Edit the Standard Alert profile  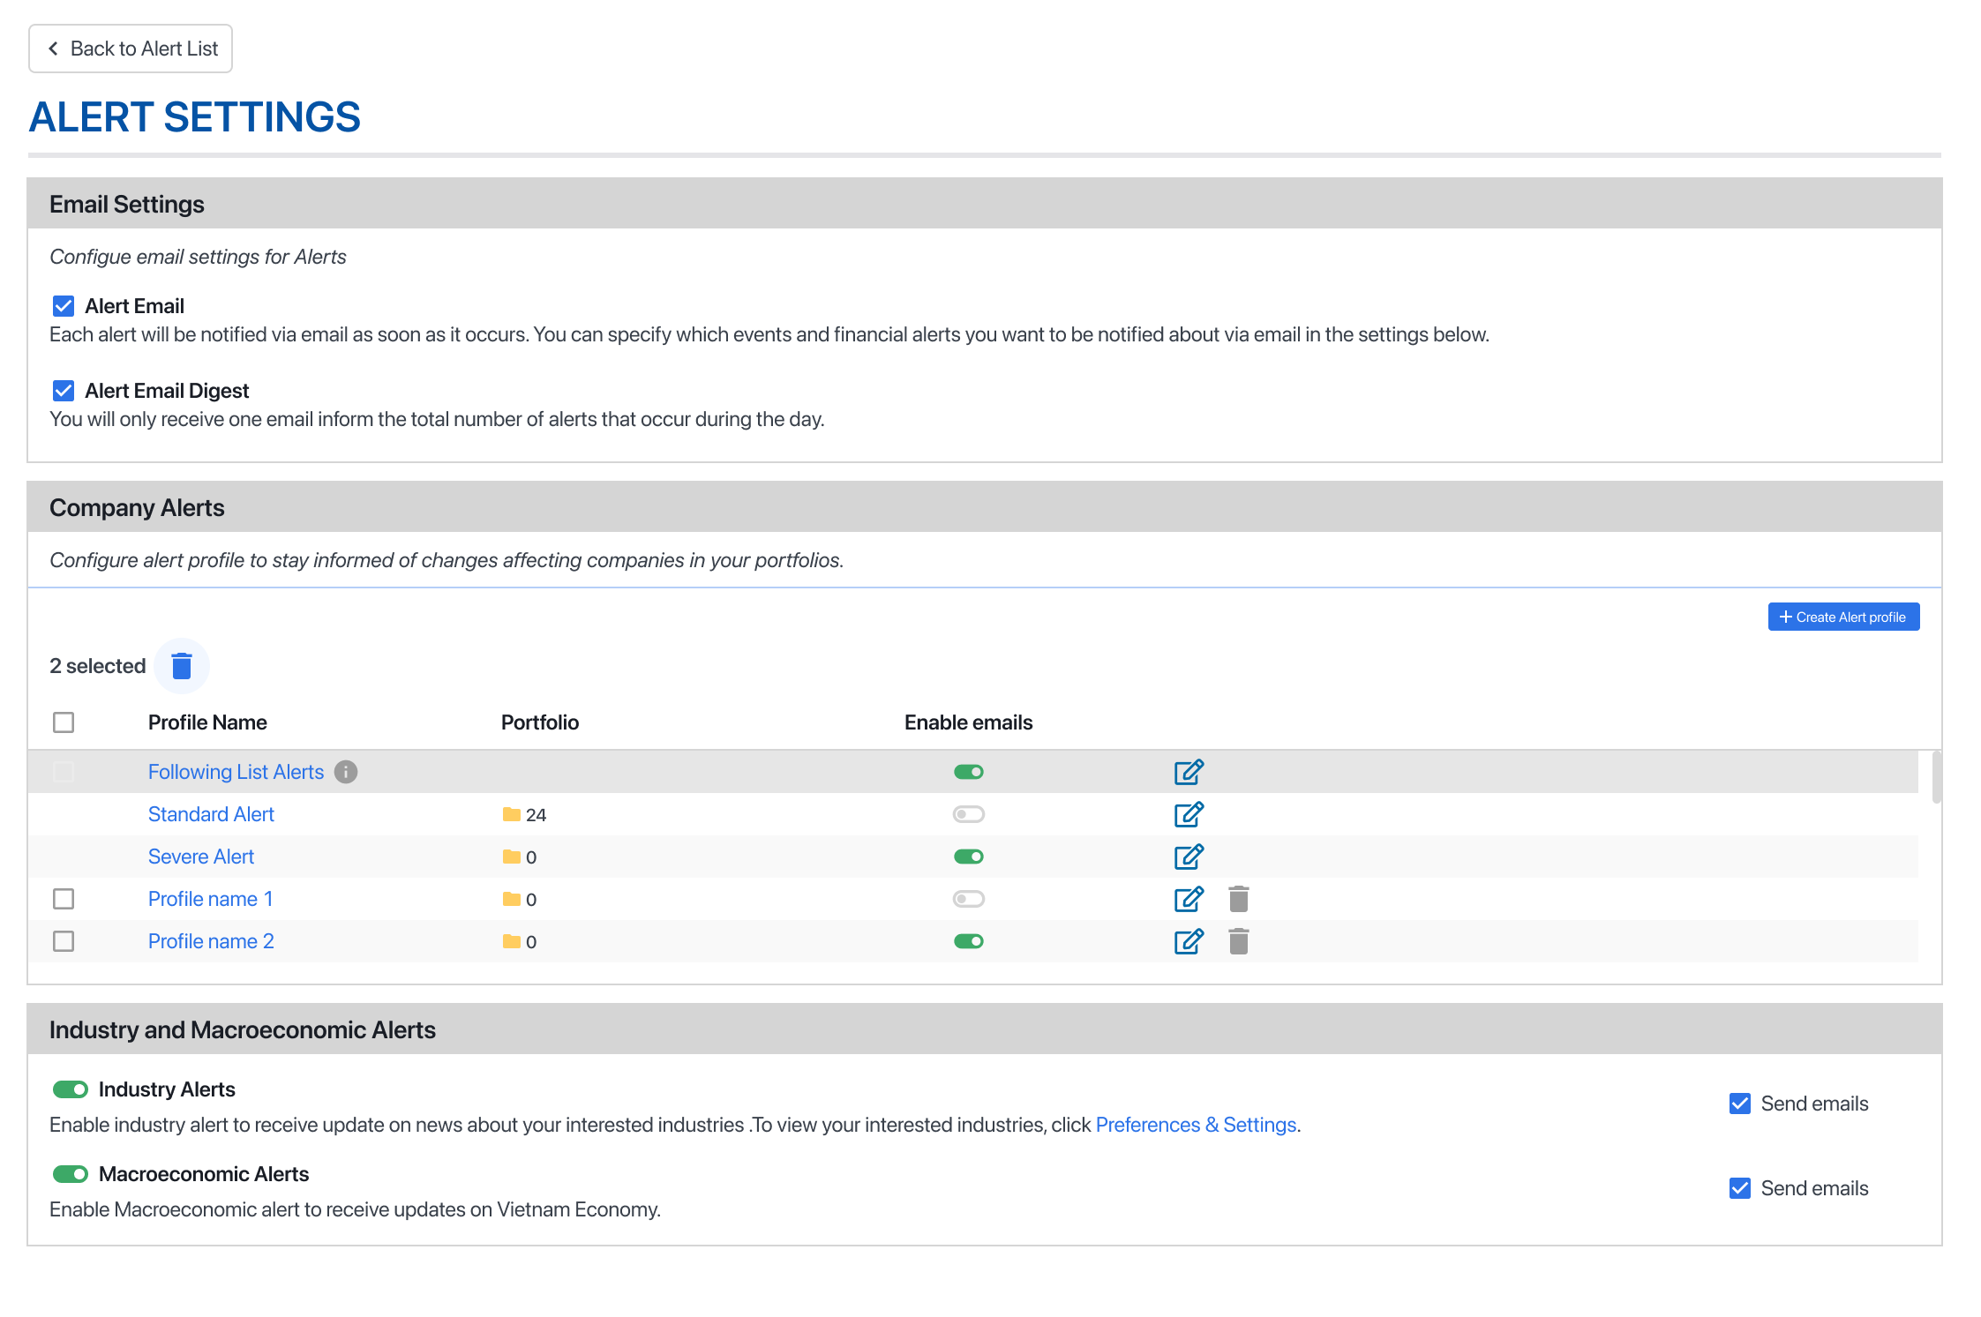(1188, 814)
